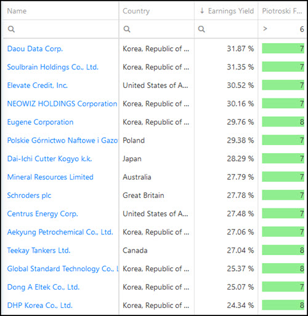Click the Name column search icon

click(11, 29)
